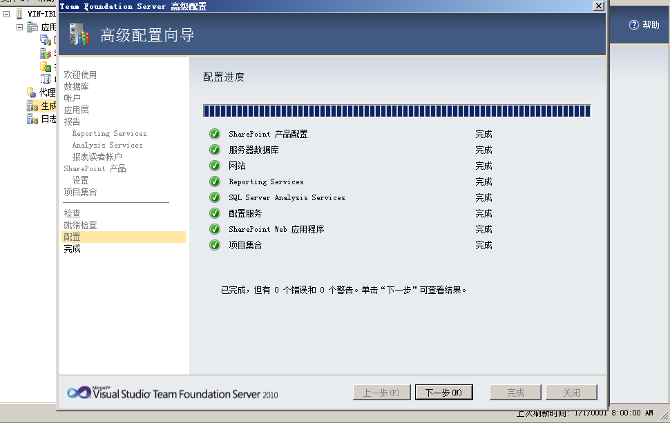Click 下一步(N) button

444,392
